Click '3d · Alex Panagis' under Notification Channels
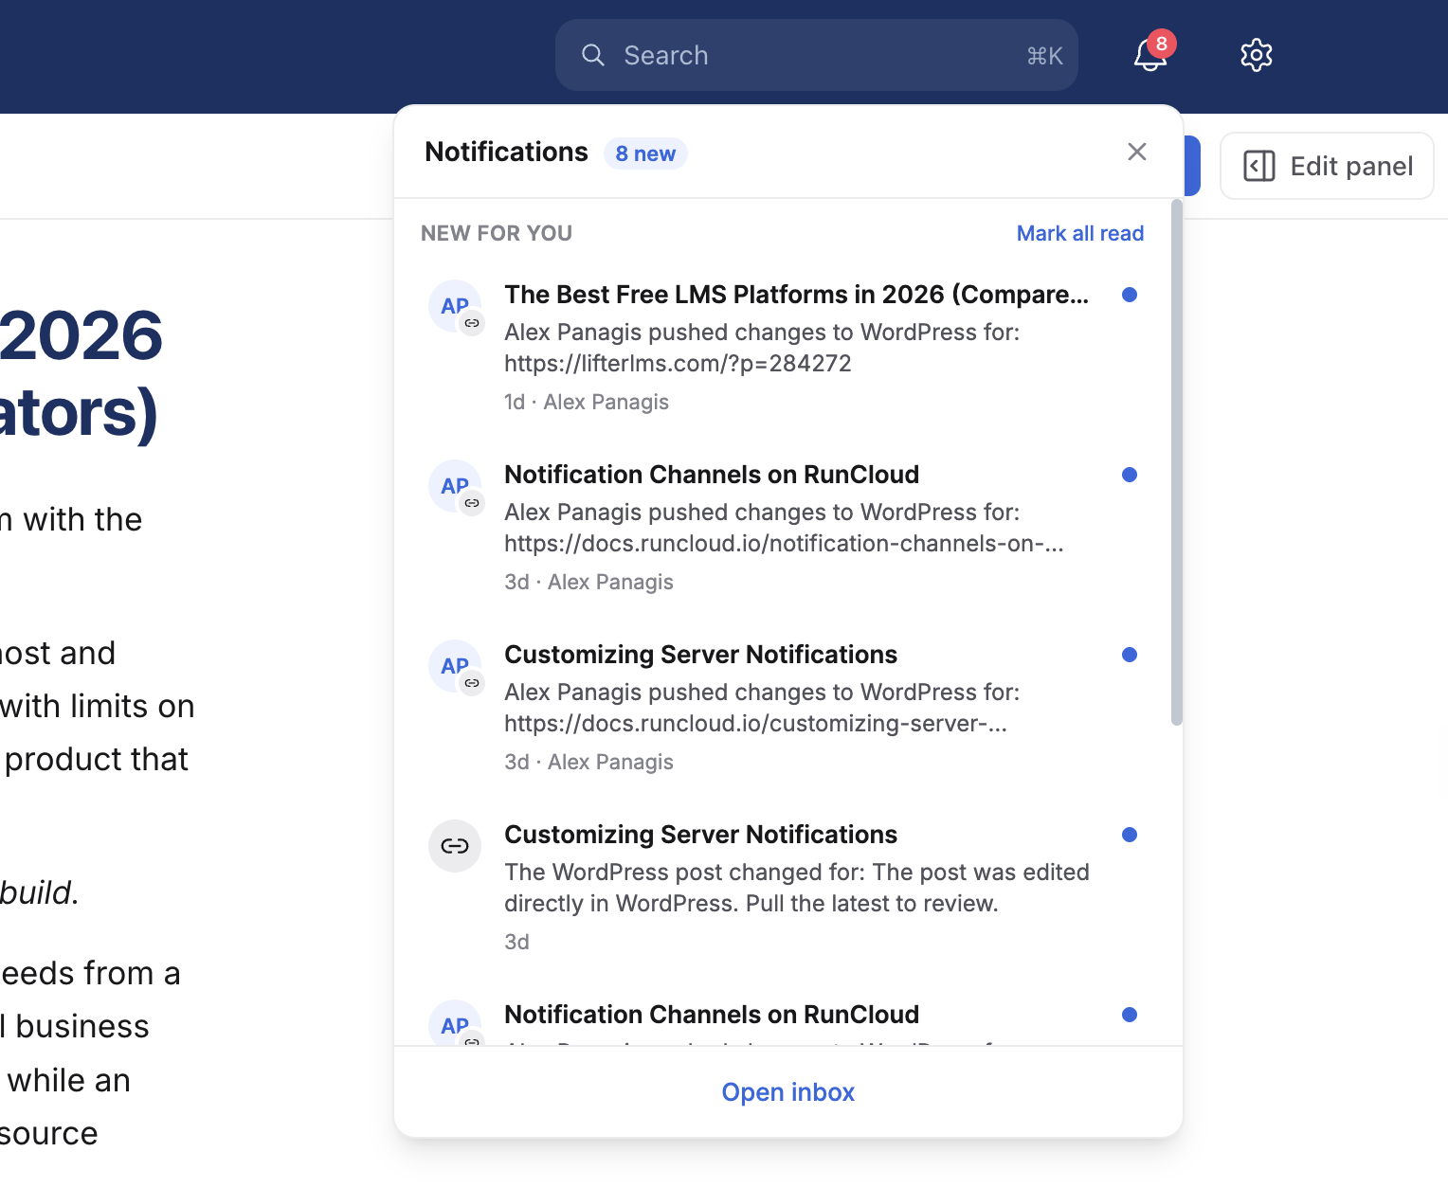 coord(588,582)
